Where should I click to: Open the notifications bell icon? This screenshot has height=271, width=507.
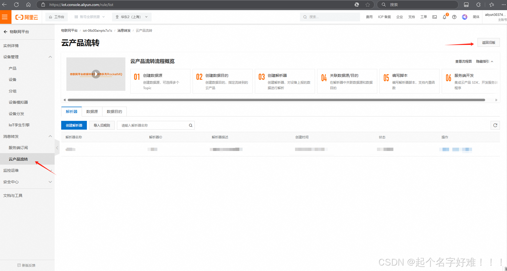(444, 17)
